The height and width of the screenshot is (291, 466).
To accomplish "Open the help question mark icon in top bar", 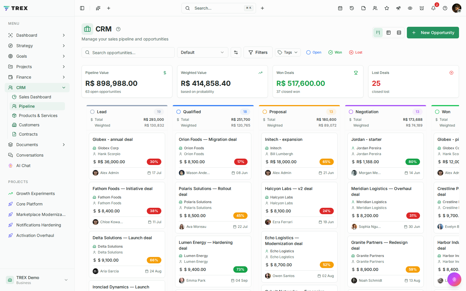I will (x=445, y=8).
